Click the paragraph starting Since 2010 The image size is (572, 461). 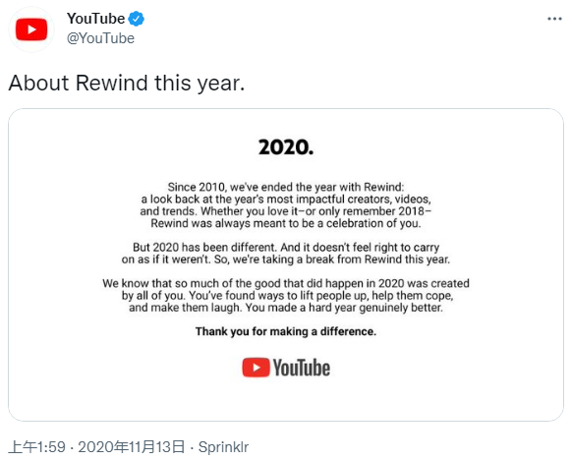(286, 205)
